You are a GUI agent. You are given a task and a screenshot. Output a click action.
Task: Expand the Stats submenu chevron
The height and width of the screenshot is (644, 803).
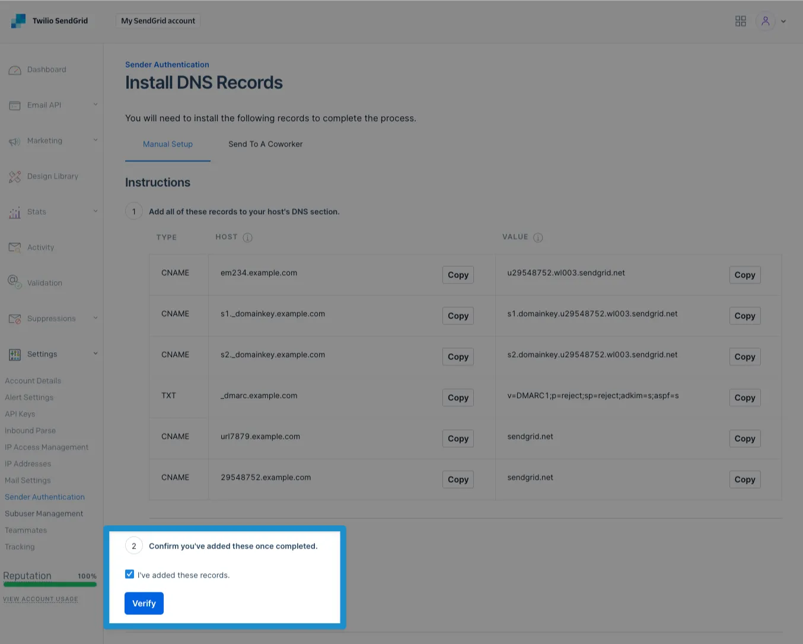tap(95, 212)
